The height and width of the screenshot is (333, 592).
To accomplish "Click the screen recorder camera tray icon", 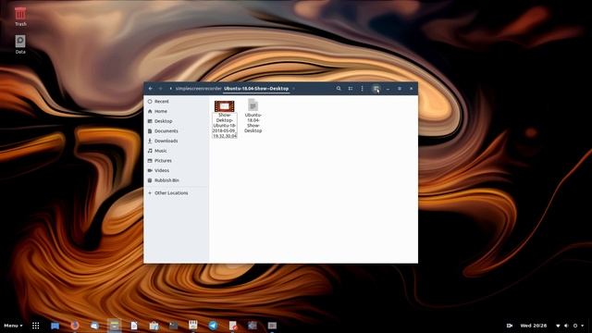I will [510, 326].
